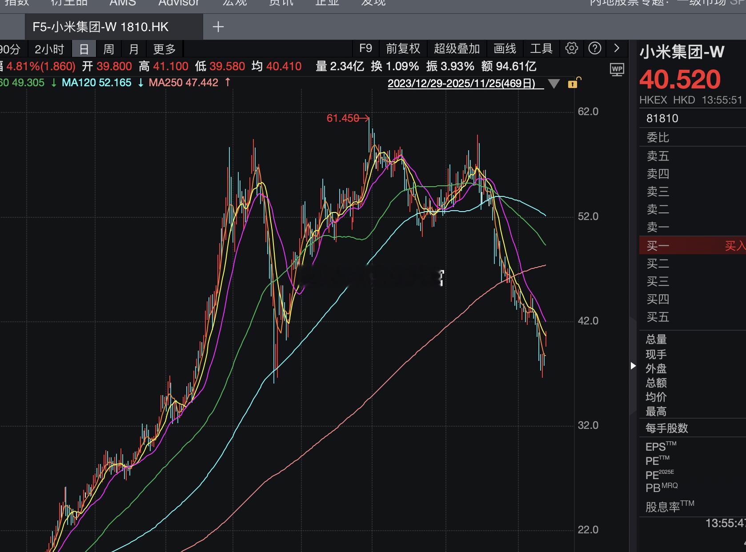The width and height of the screenshot is (746, 552).
Task: Click the 总量 total volume label
Action: [656, 340]
